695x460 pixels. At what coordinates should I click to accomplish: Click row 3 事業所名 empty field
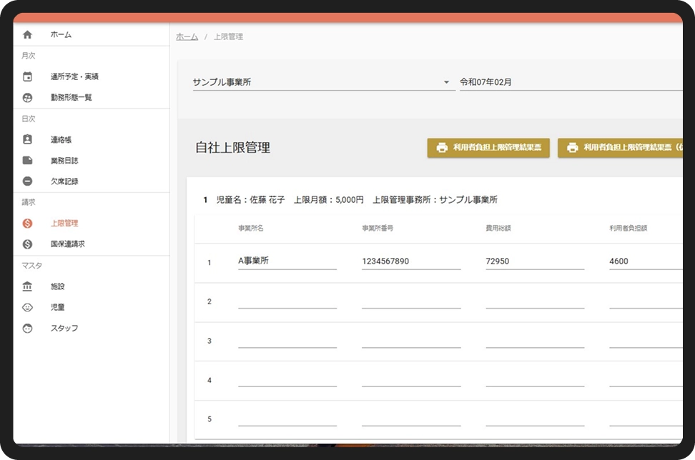click(x=287, y=341)
